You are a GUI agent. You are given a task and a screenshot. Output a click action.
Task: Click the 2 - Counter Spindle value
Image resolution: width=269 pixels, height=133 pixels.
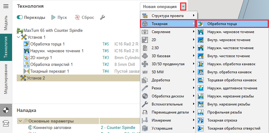point(118,127)
